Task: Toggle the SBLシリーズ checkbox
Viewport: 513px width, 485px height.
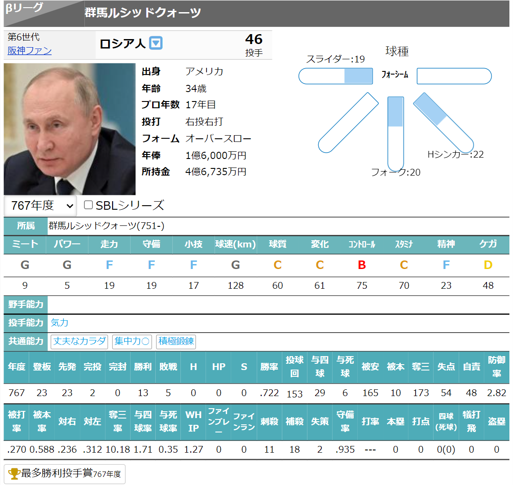Action: pyautogui.click(x=88, y=205)
